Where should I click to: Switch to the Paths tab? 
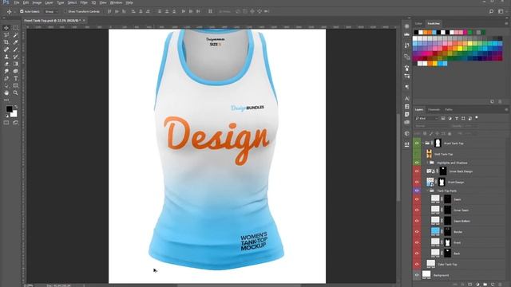tap(449, 110)
